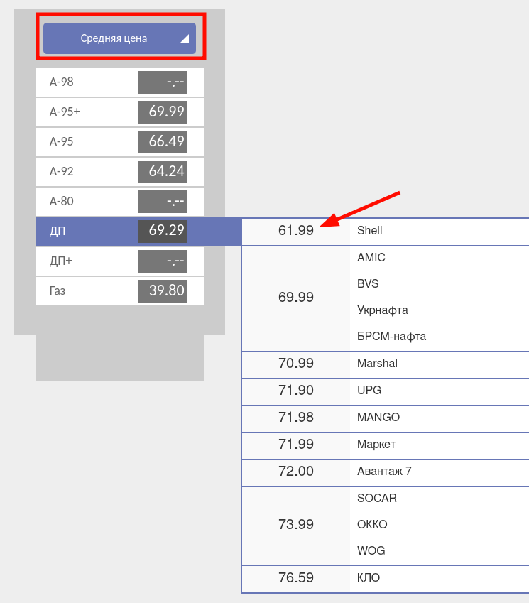Click the A-95 price 66.49
The image size is (529, 603).
pyautogui.click(x=163, y=142)
